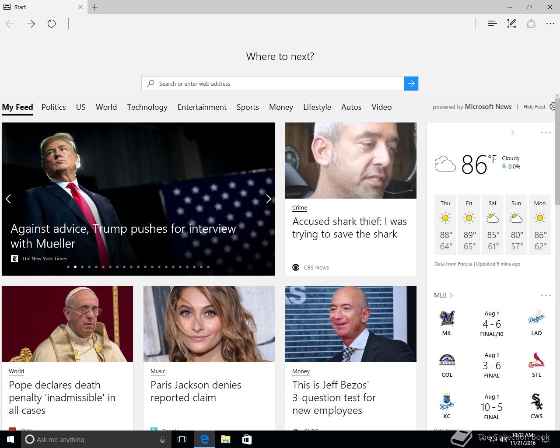The image size is (560, 448).
Task: Open the Trump Mueller interview headline
Action: (x=123, y=236)
